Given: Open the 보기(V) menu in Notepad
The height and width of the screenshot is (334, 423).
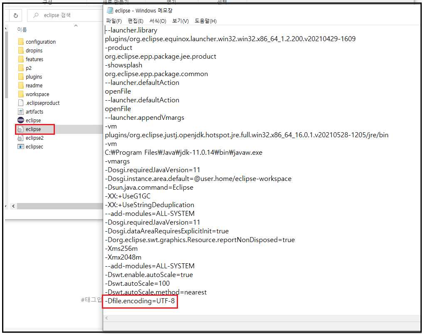Looking at the screenshot, I should [180, 21].
